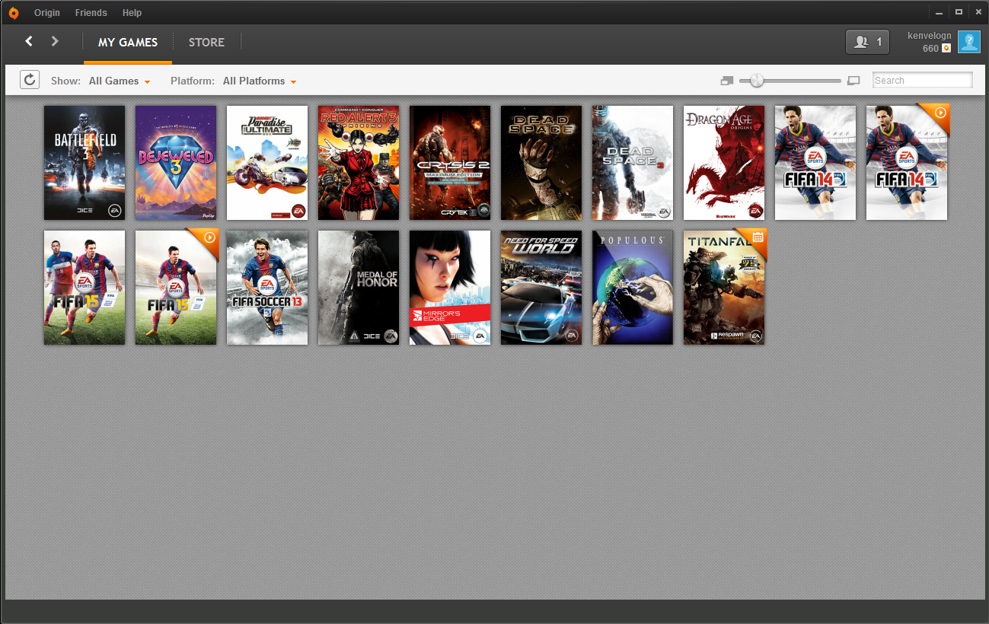Open the Friends menu

coord(91,13)
